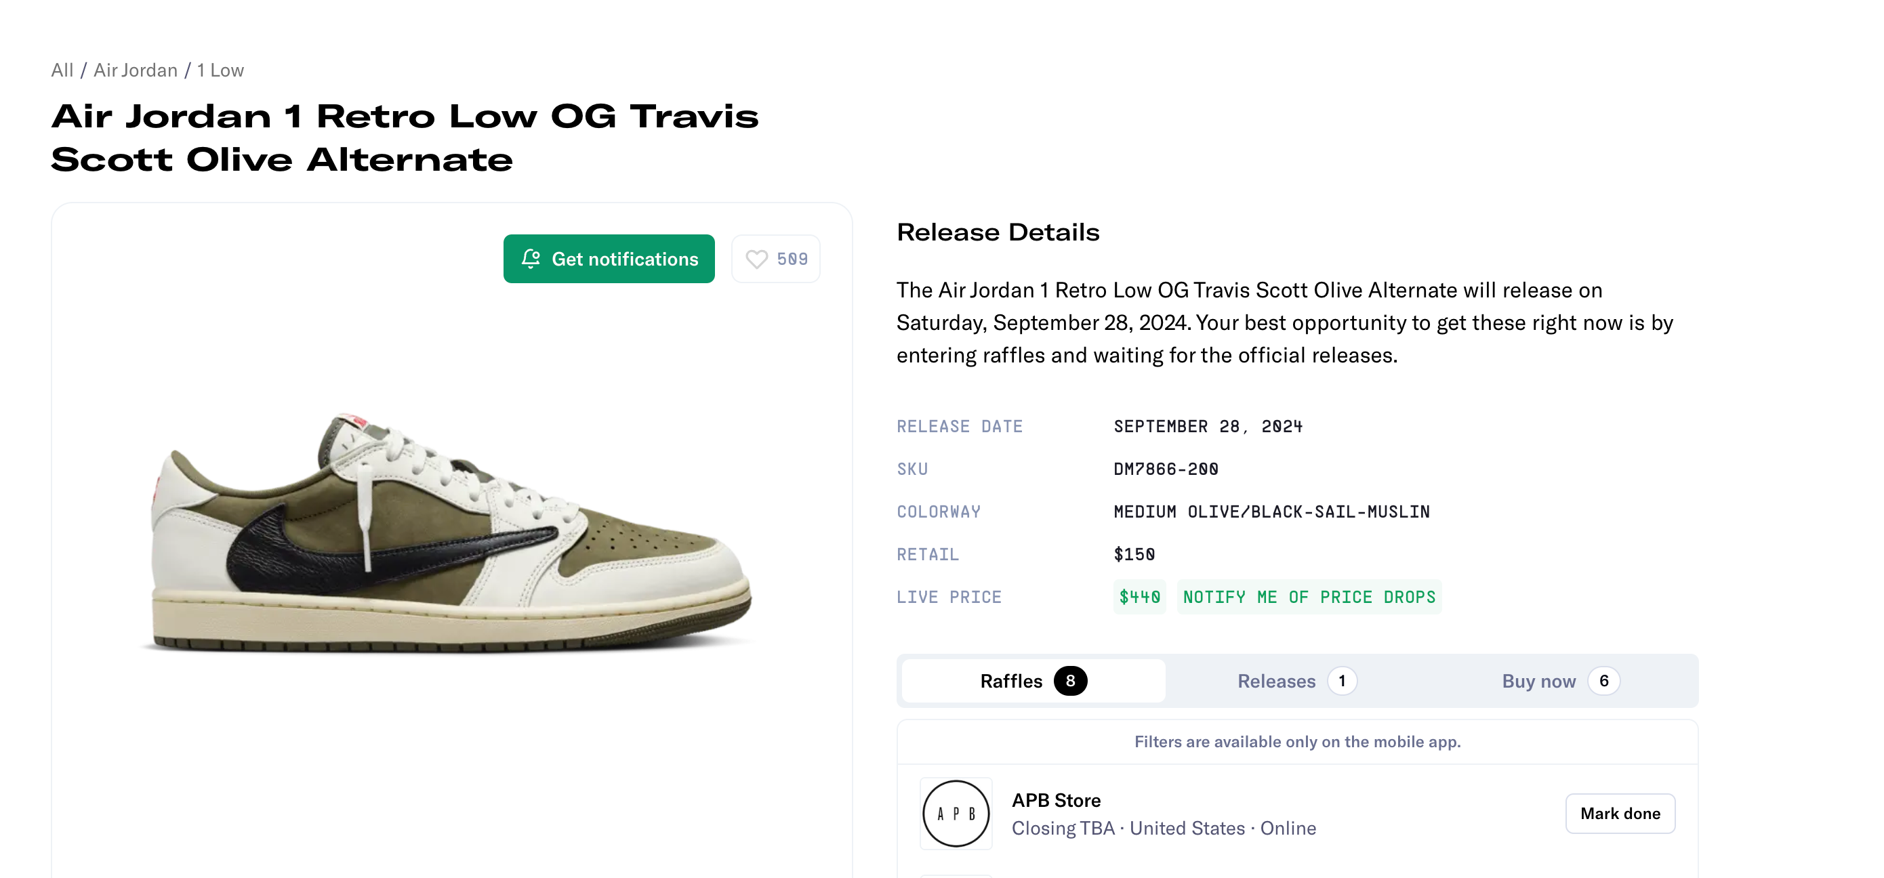The width and height of the screenshot is (1884, 878).
Task: Click the Medium Olive colorway value
Action: pyautogui.click(x=1271, y=511)
